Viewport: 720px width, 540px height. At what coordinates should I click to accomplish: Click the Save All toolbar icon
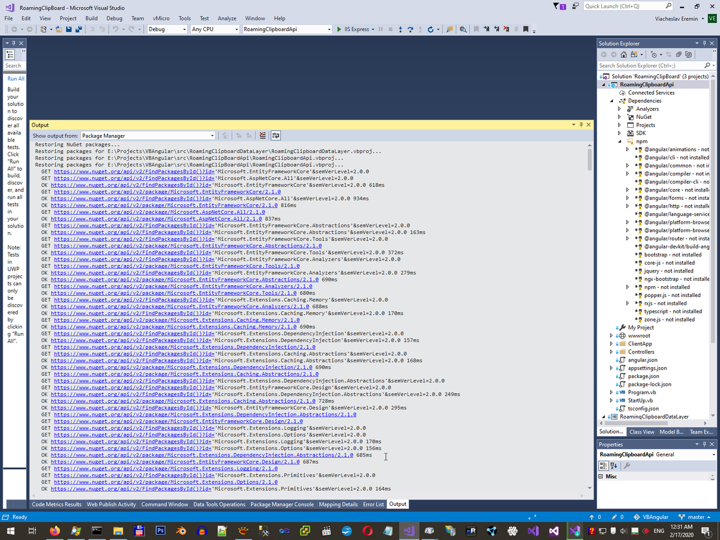click(x=79, y=29)
